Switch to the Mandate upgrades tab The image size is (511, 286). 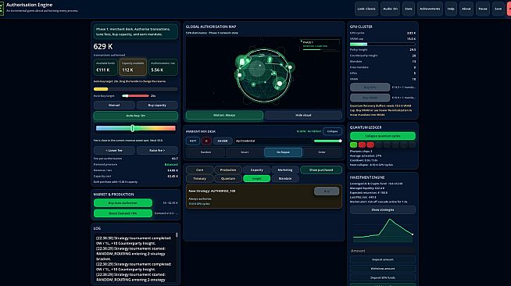285,178
